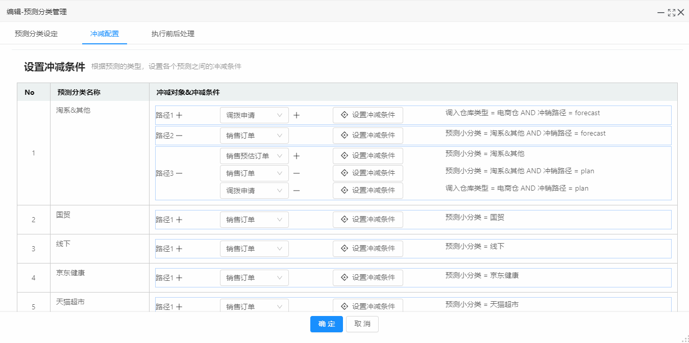Click 设置冲减条件 button in 路径2 row

[x=367, y=136]
